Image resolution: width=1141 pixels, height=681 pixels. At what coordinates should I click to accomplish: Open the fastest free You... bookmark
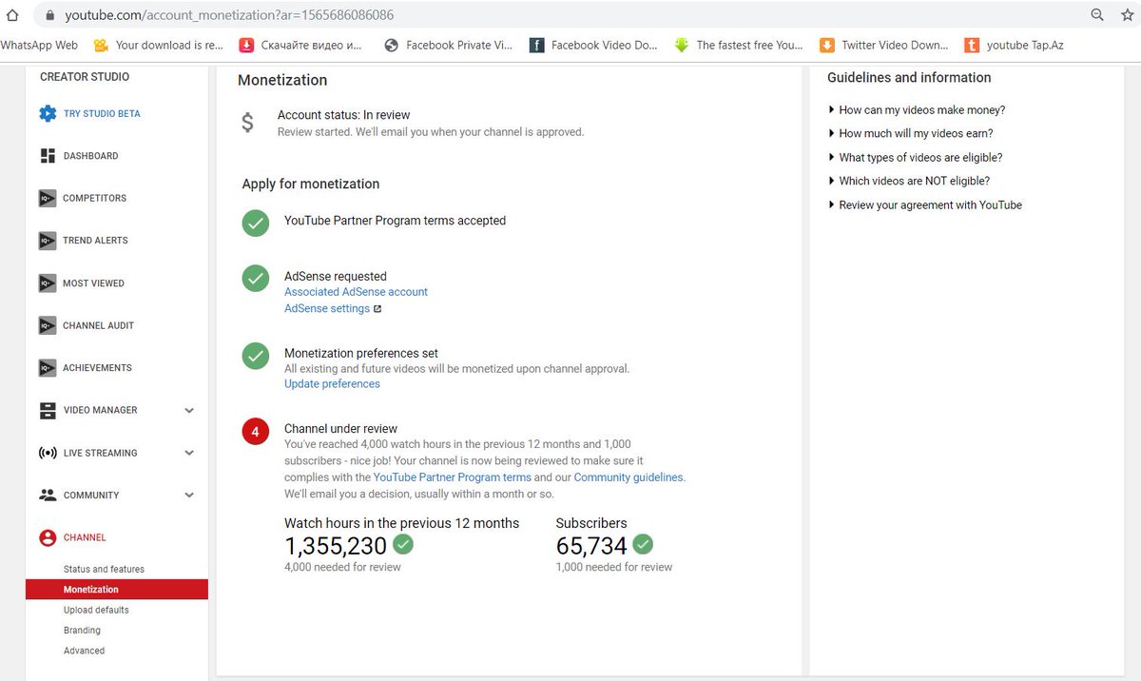[738, 45]
